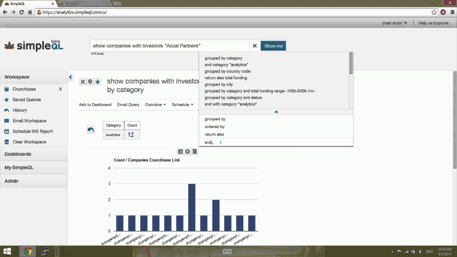Select suggestion 'and with category "analytics"'

231,104
